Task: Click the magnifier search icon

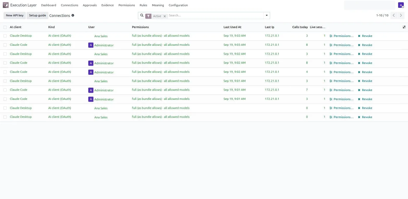Action: (x=142, y=15)
